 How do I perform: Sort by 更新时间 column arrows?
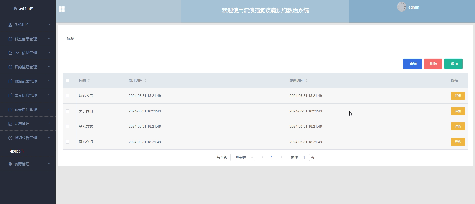pos(306,81)
